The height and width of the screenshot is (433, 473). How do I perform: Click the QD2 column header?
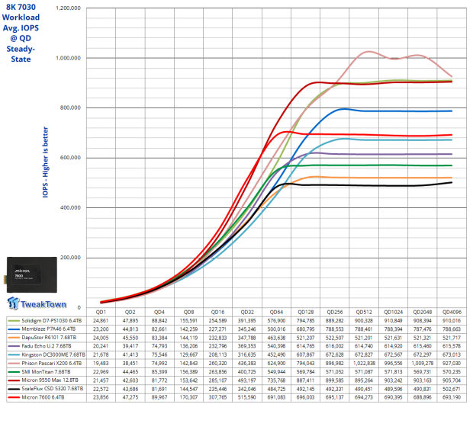130,312
